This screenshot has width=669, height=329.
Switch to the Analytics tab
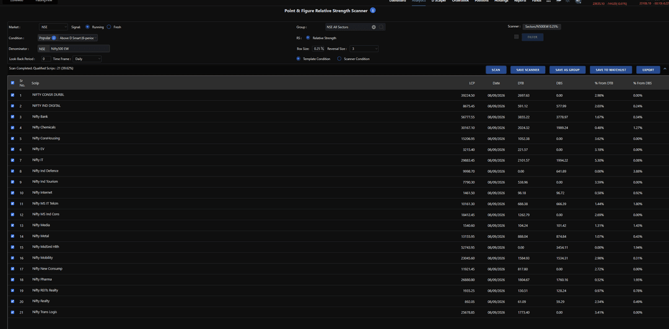tap(418, 1)
